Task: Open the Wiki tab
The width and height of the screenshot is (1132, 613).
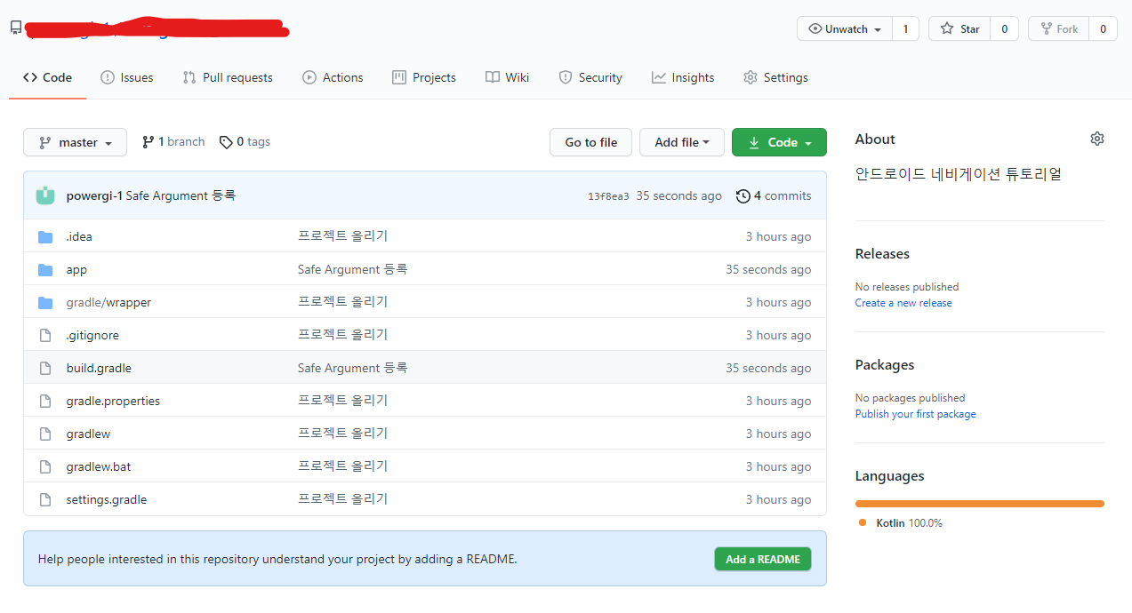Action: [508, 77]
